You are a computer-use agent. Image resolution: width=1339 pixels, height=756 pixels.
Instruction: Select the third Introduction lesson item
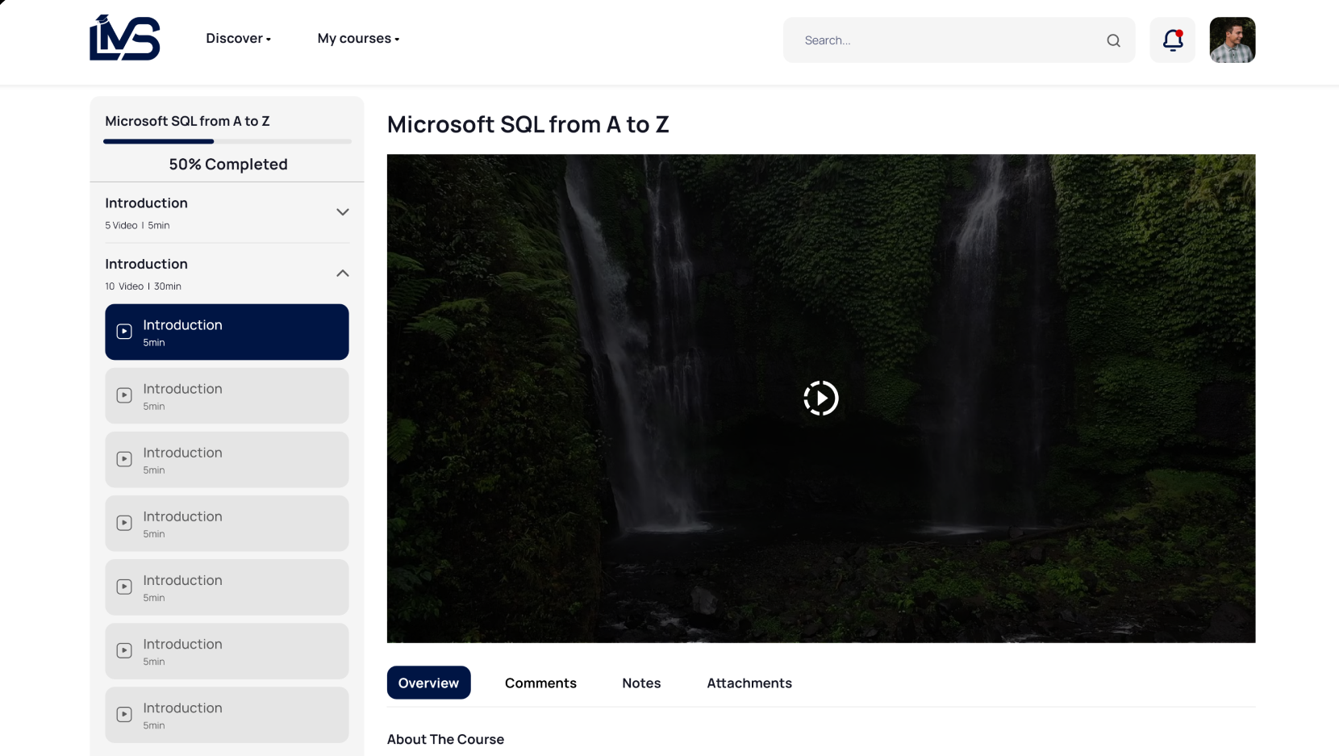(227, 459)
